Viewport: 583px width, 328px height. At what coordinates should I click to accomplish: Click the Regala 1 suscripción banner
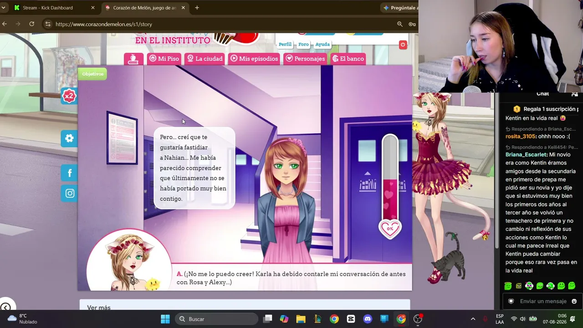[x=546, y=109]
